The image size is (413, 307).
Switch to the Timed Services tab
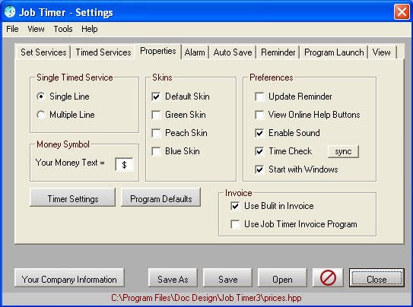(103, 52)
